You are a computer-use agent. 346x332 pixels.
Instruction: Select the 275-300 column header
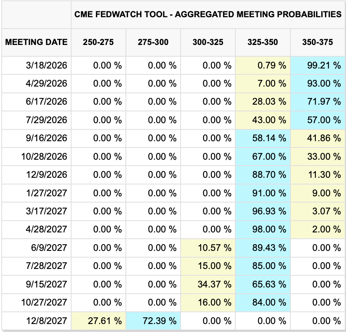pyautogui.click(x=153, y=42)
